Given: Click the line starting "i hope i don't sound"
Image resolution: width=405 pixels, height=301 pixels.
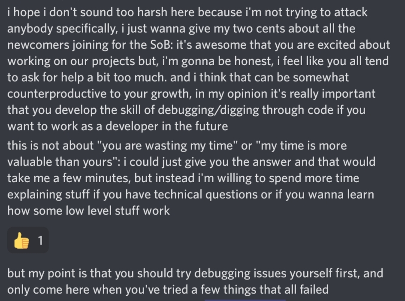Looking at the screenshot, I should click(x=187, y=12).
